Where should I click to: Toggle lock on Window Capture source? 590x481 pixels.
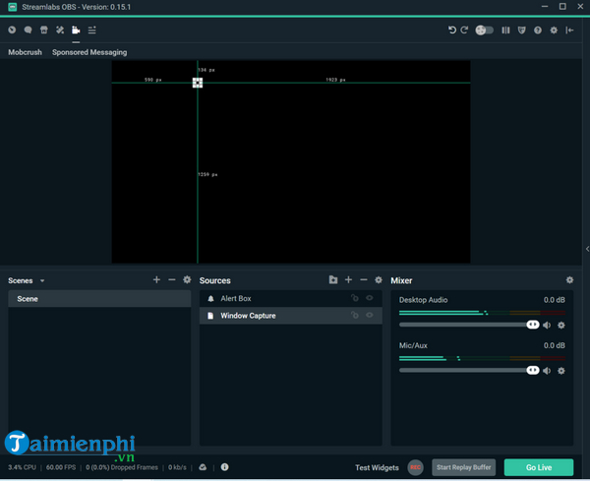354,315
